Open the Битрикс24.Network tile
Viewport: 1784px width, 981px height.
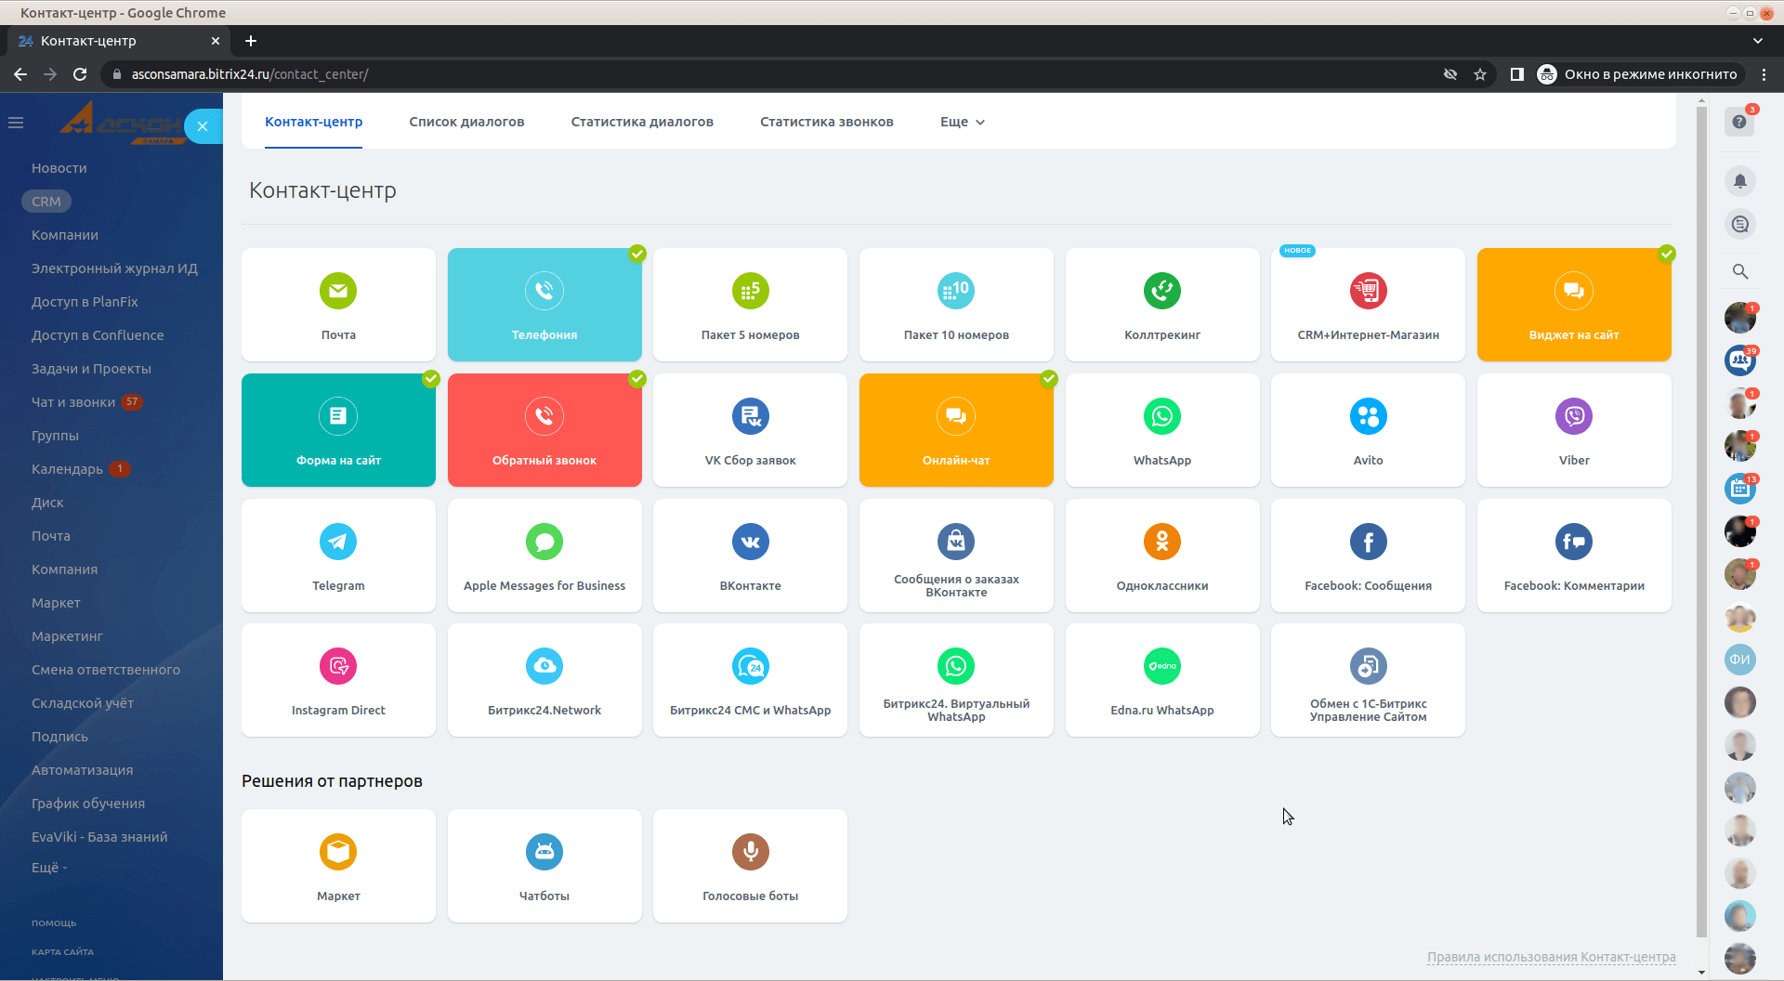coord(544,680)
